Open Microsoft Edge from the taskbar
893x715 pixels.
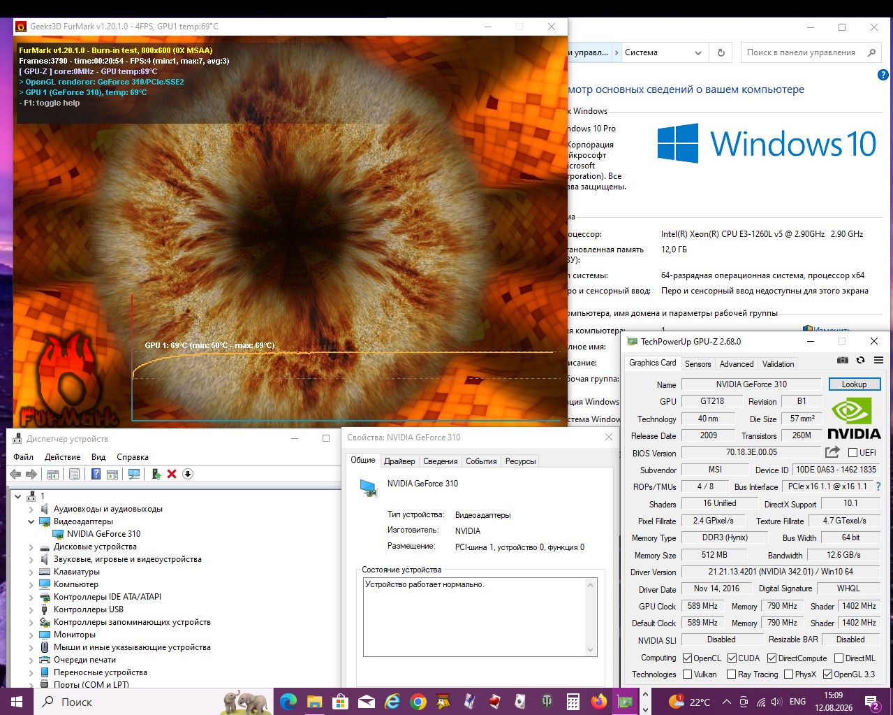pos(288,701)
